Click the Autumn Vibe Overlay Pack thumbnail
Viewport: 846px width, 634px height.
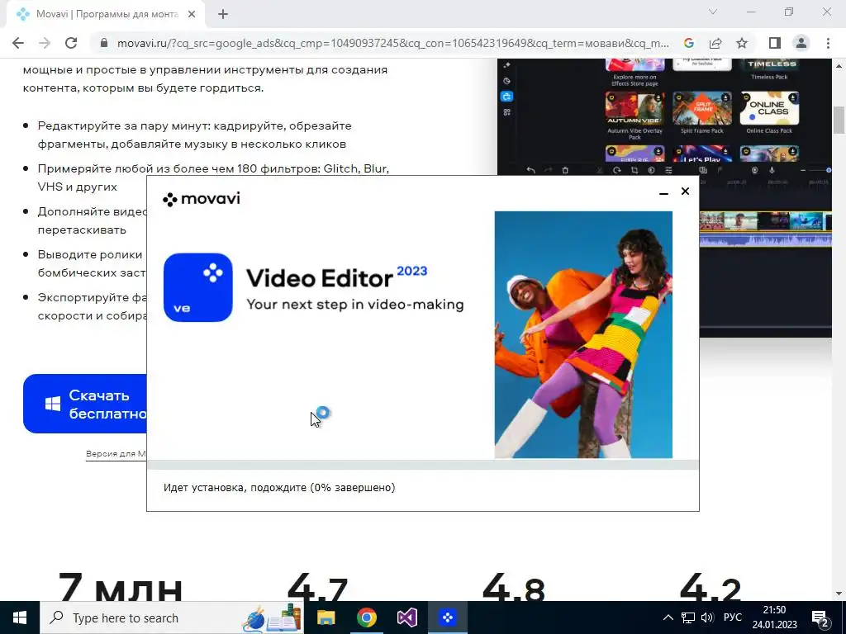point(634,108)
